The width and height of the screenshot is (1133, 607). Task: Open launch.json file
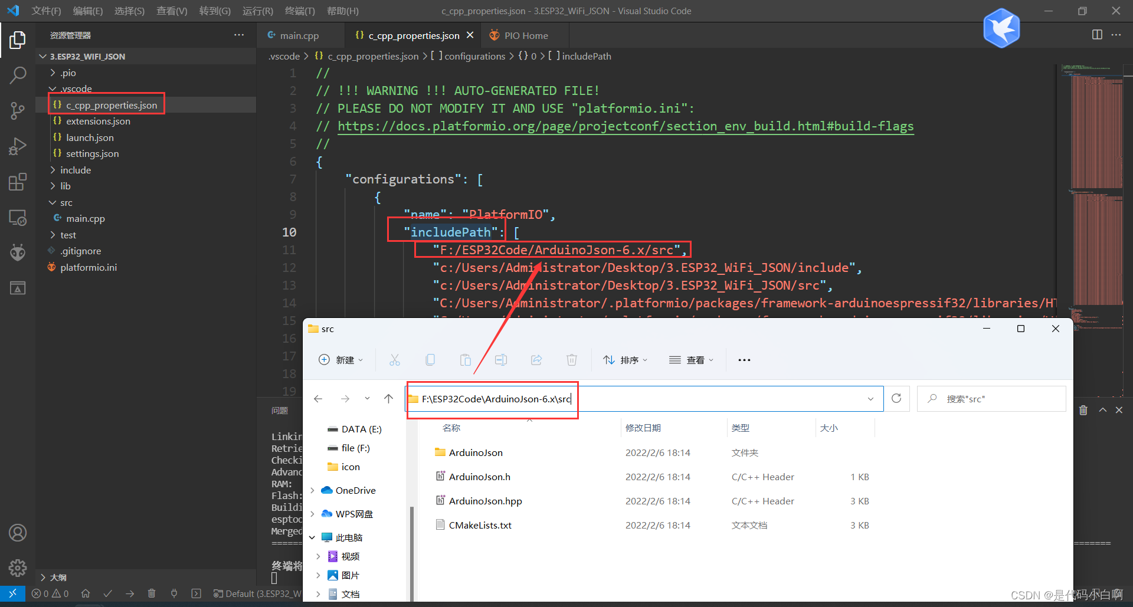[x=90, y=137]
